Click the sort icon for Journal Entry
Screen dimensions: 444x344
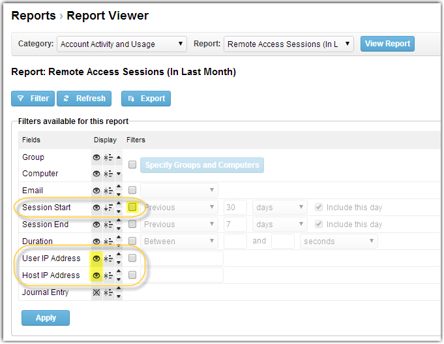[x=109, y=292]
